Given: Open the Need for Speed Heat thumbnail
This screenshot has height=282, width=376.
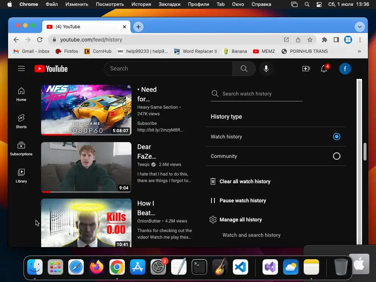Looking at the screenshot, I should point(86,110).
